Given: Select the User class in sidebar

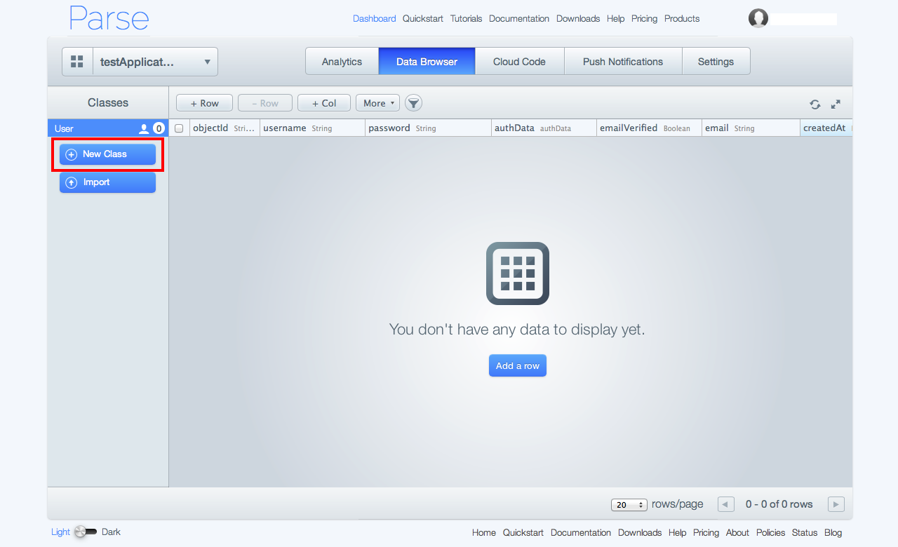Looking at the screenshot, I should (x=108, y=128).
